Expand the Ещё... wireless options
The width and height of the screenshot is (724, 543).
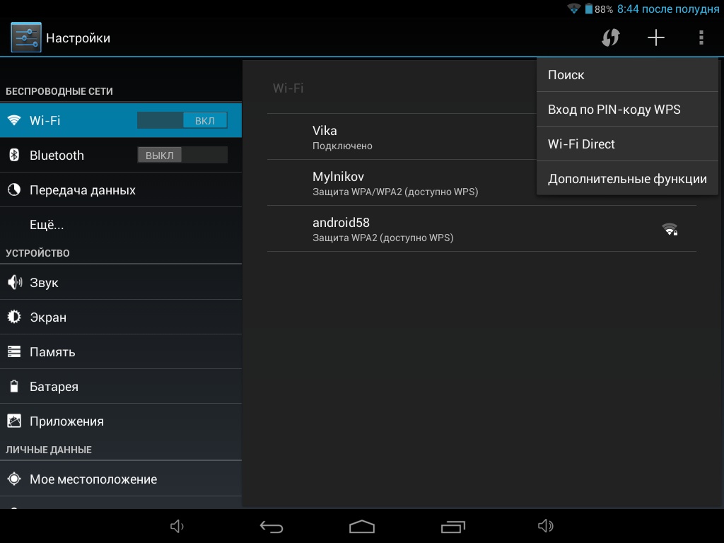pyautogui.click(x=47, y=225)
